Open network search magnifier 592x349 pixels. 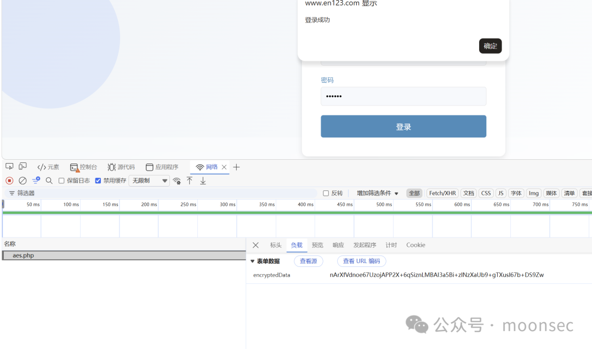click(x=49, y=181)
